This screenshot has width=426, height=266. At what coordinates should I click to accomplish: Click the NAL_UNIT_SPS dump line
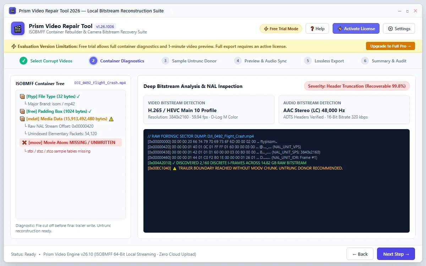[x=234, y=152]
